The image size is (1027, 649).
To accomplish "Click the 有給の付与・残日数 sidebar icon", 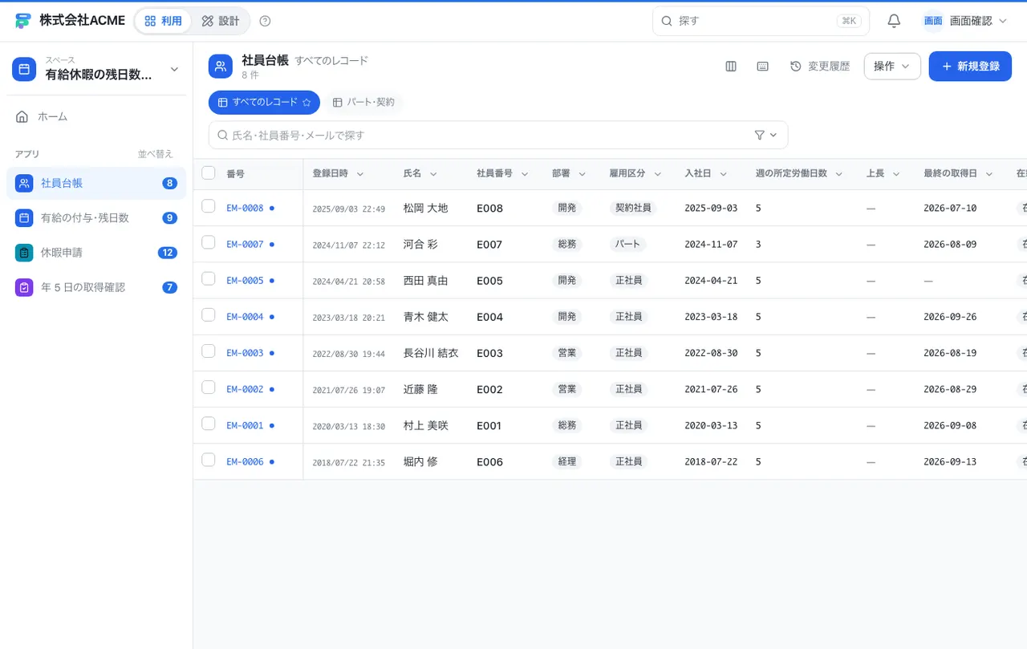I will pyautogui.click(x=24, y=218).
